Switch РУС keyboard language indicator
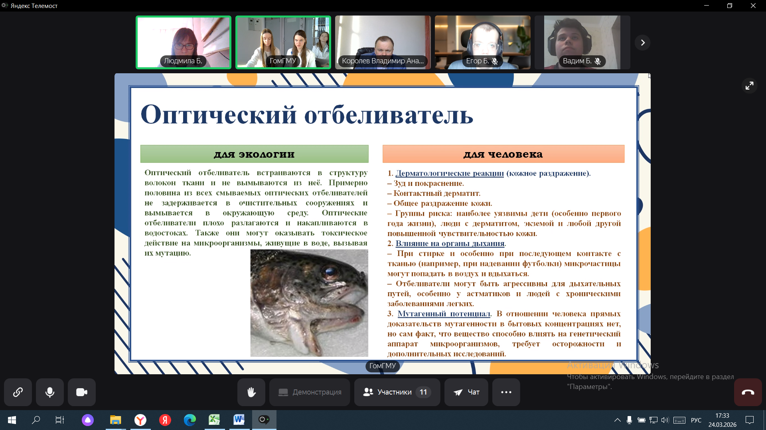The image size is (766, 430). click(x=696, y=420)
